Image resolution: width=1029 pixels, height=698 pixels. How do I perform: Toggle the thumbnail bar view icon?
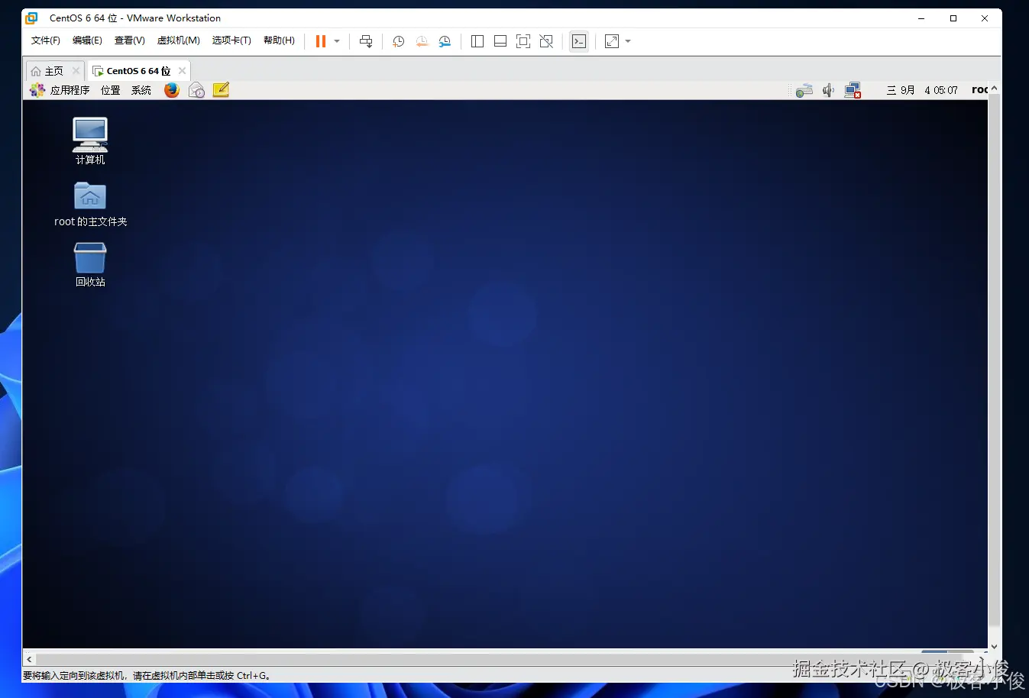[x=500, y=41]
